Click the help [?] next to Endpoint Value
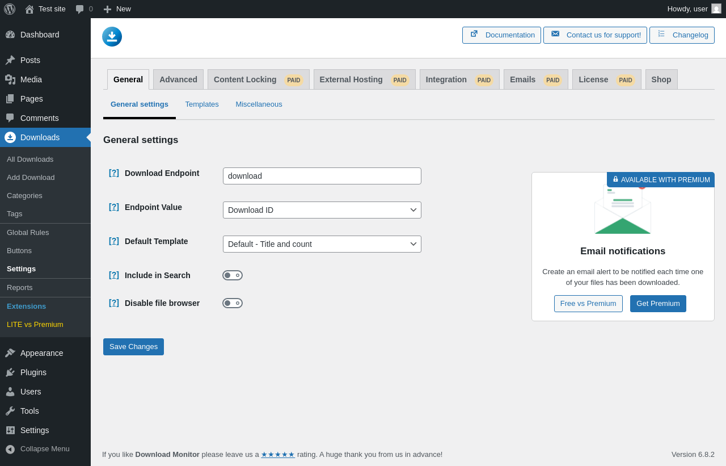Image resolution: width=726 pixels, height=466 pixels. point(114,207)
